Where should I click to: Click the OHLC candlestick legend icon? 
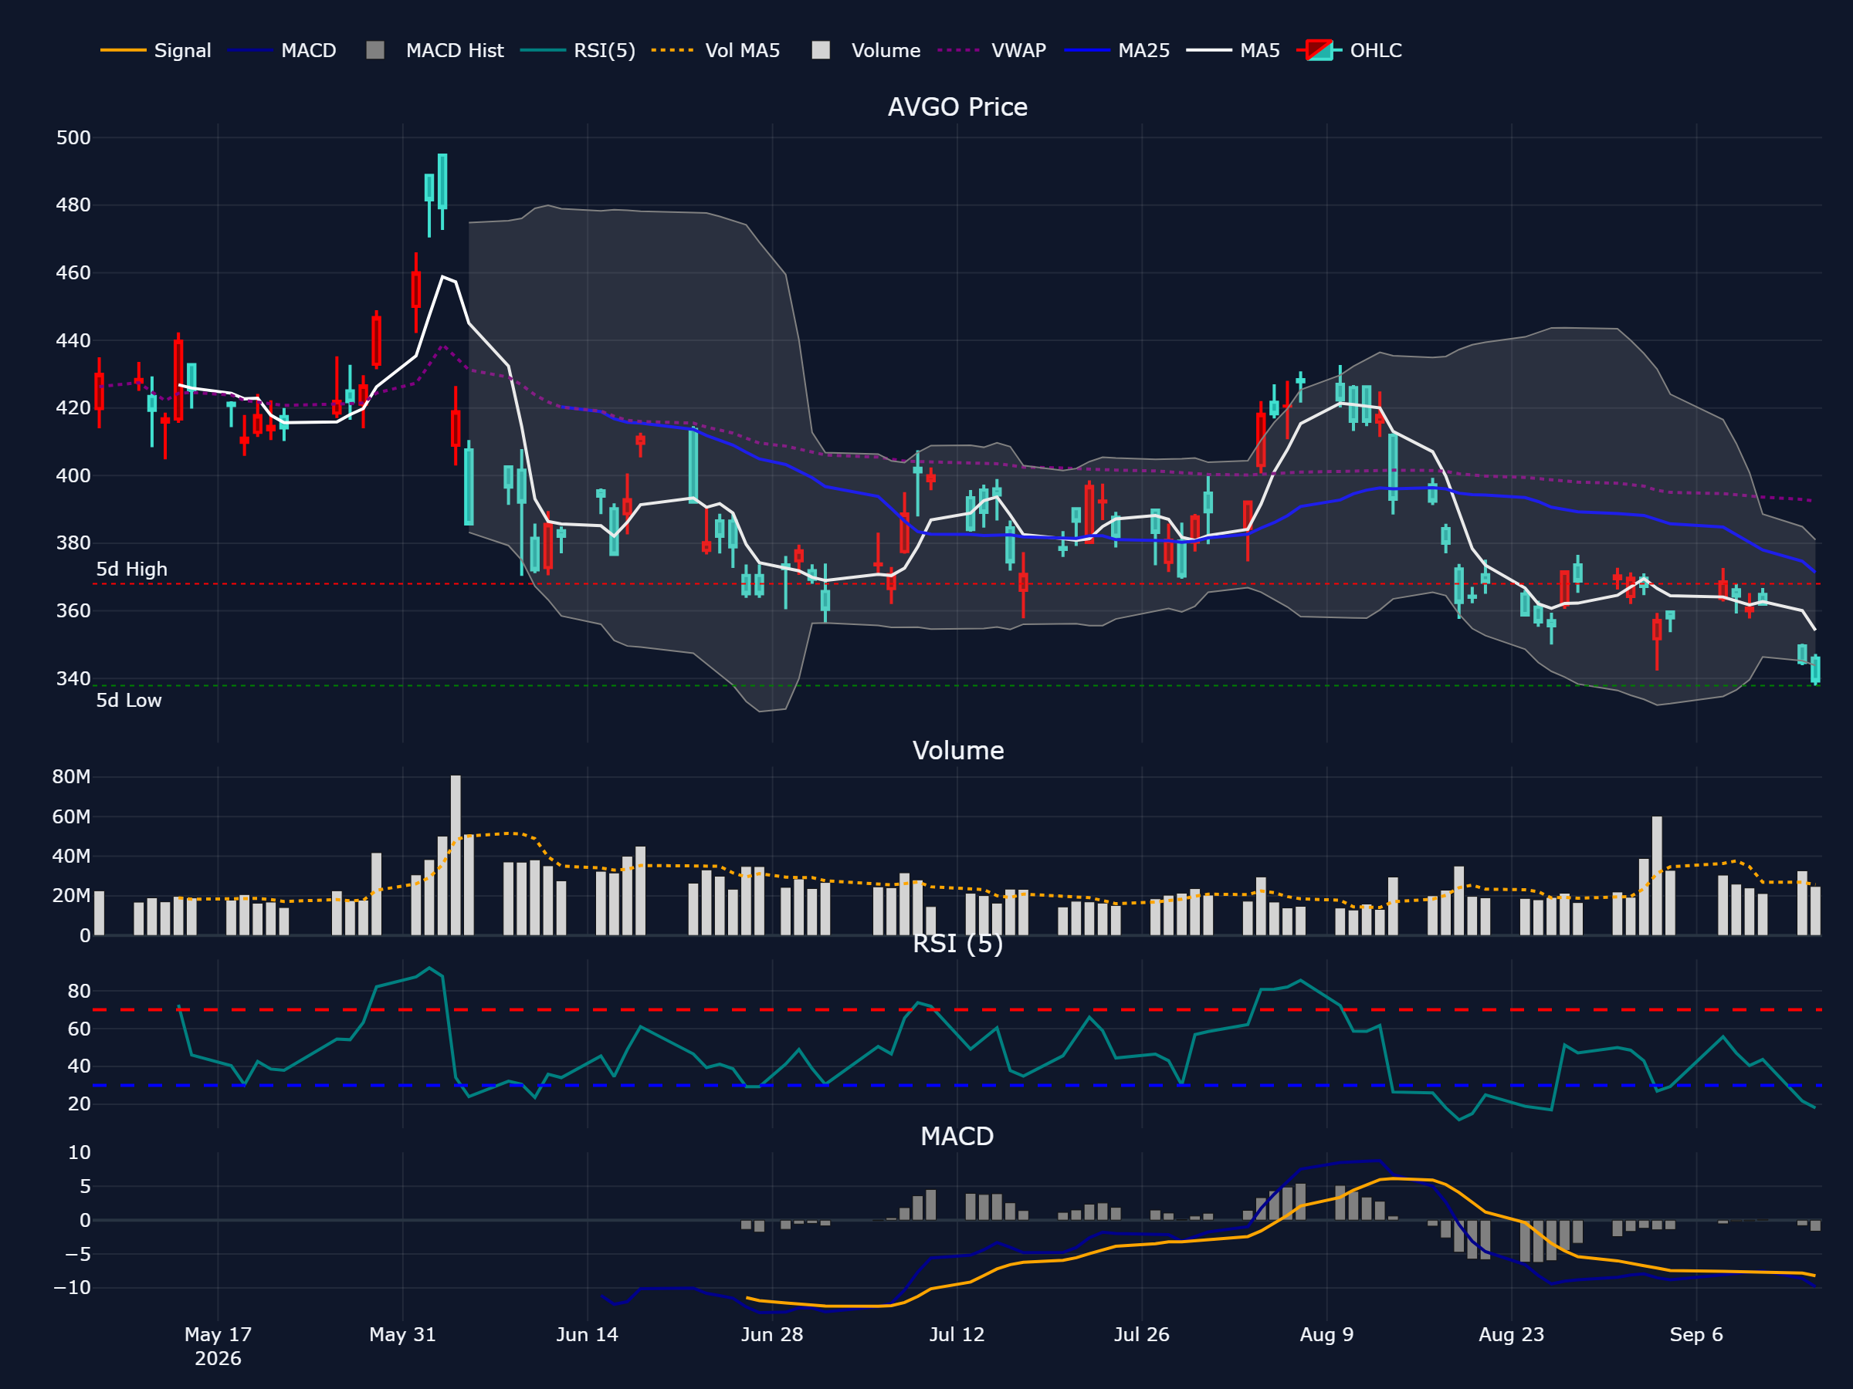coord(1319,50)
